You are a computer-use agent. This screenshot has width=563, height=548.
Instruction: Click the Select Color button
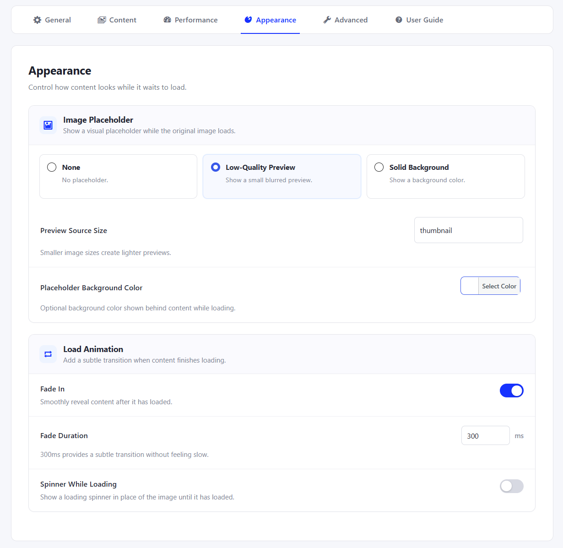pos(499,286)
